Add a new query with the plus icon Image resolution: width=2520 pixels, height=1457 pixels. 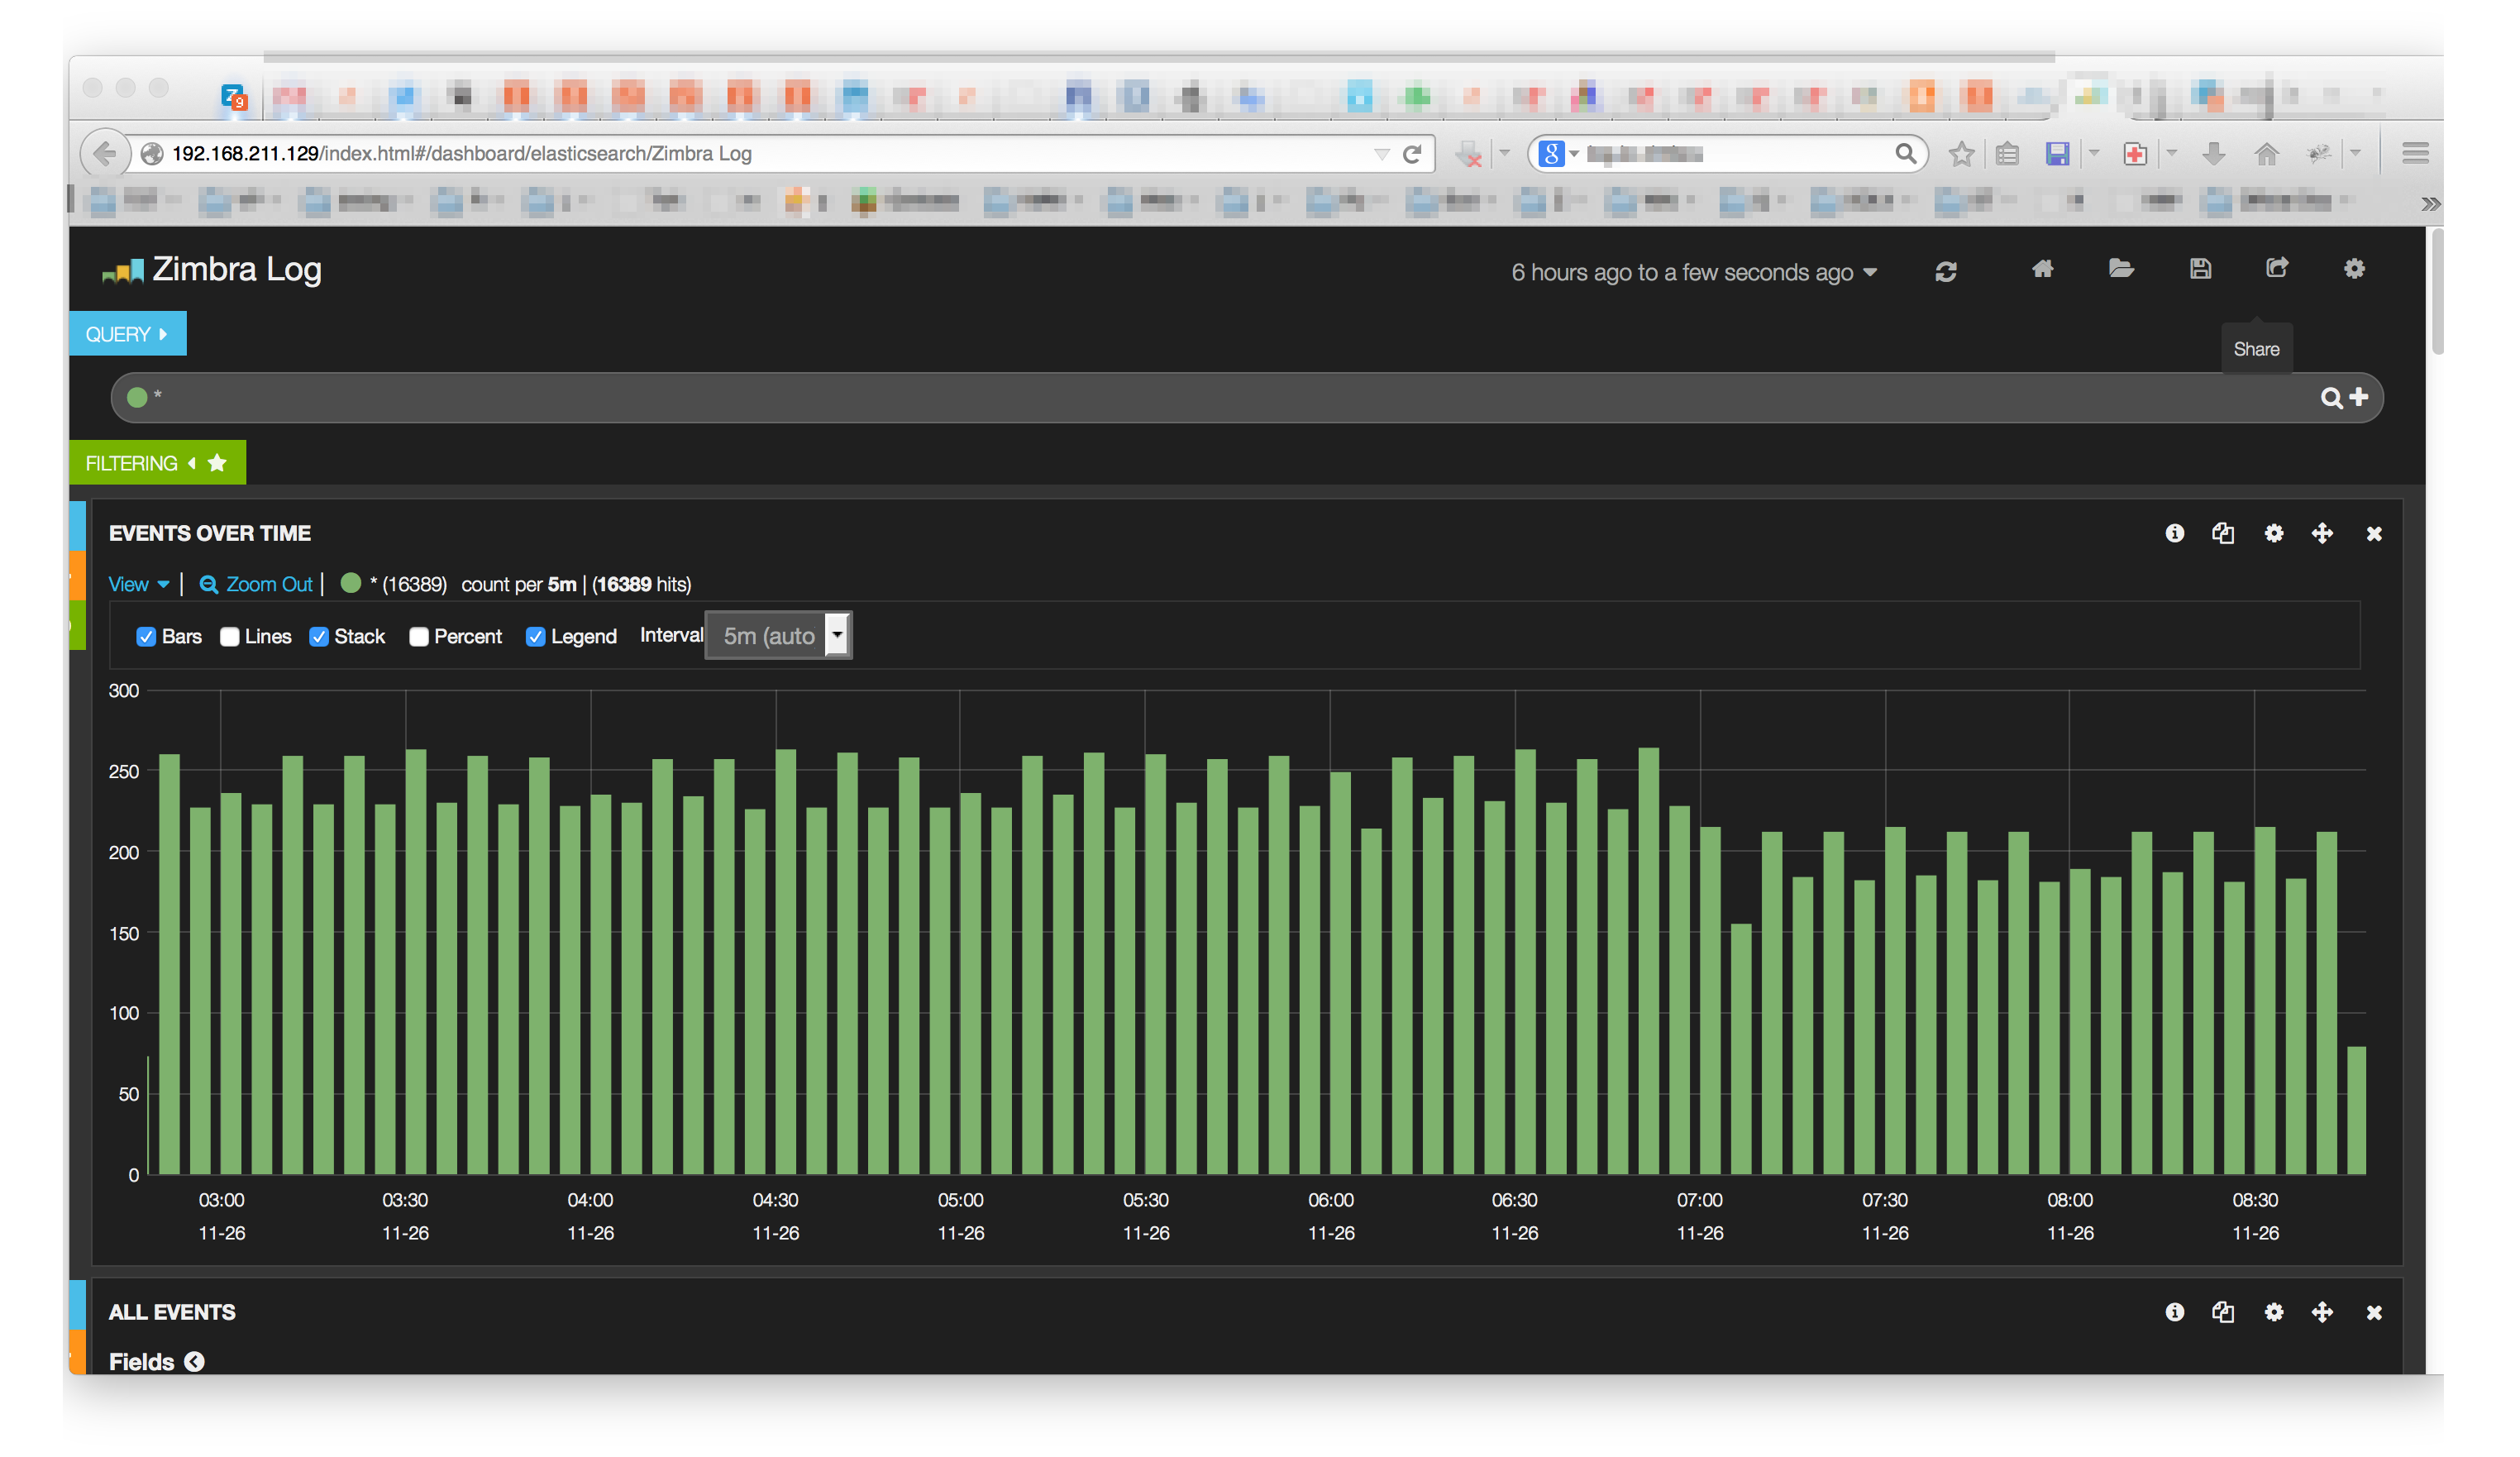tap(2359, 397)
